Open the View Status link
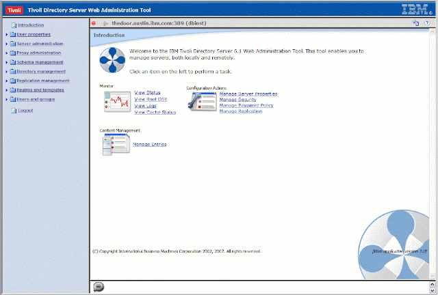438x295 pixels. (147, 93)
